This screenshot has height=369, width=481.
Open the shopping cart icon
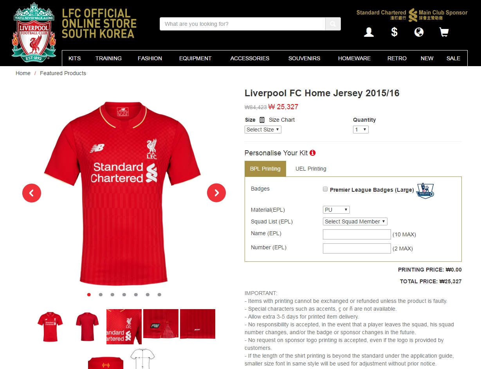click(444, 32)
